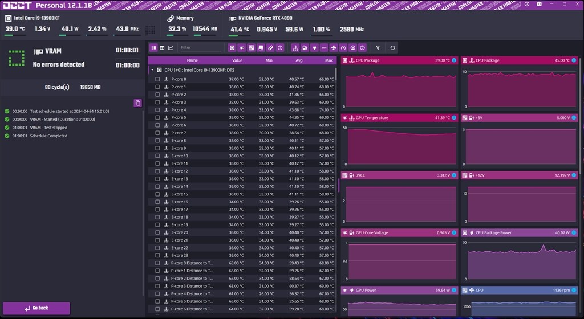Check the E-core 20 checkbox

[157, 232]
